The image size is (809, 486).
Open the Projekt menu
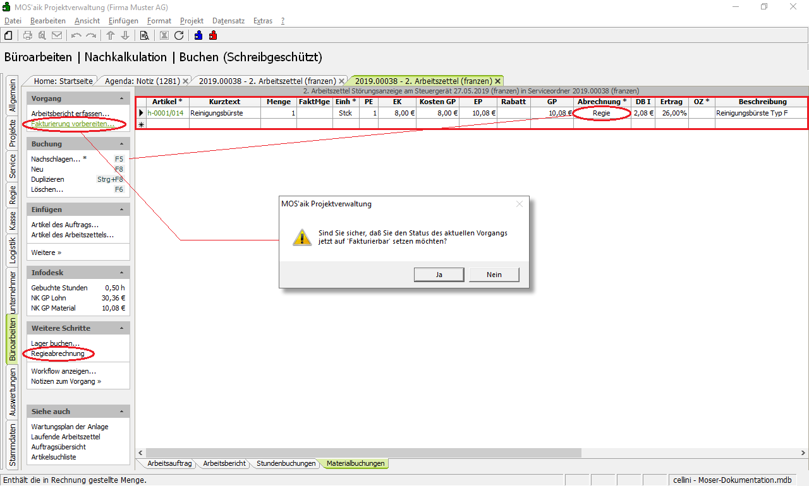[192, 21]
